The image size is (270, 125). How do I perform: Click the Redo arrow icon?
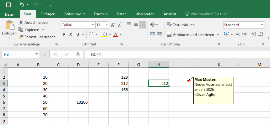(x=36, y=4)
